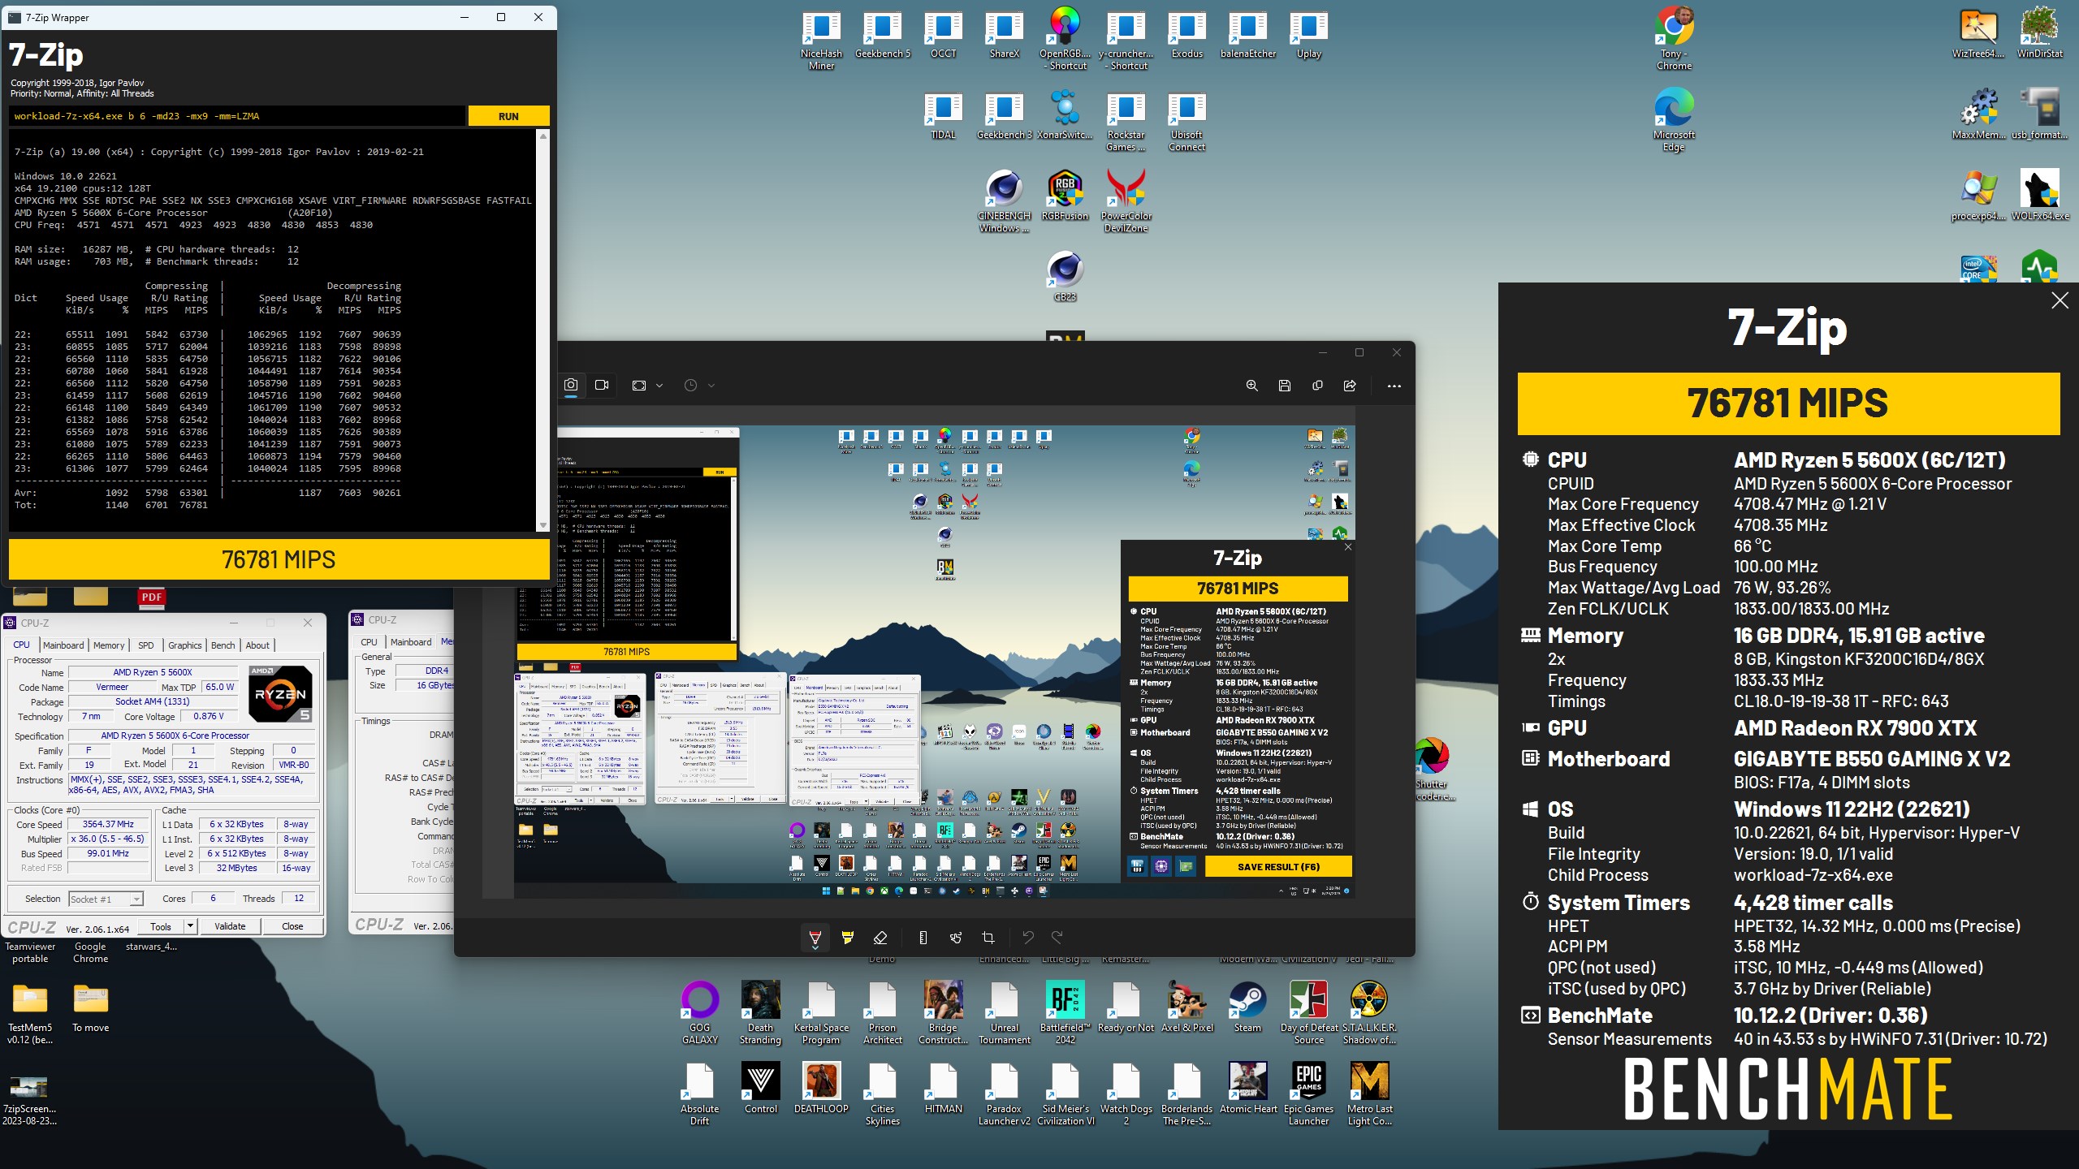Open the Memory tab in left CPU-Z window
The height and width of the screenshot is (1169, 2079).
pyautogui.click(x=109, y=645)
